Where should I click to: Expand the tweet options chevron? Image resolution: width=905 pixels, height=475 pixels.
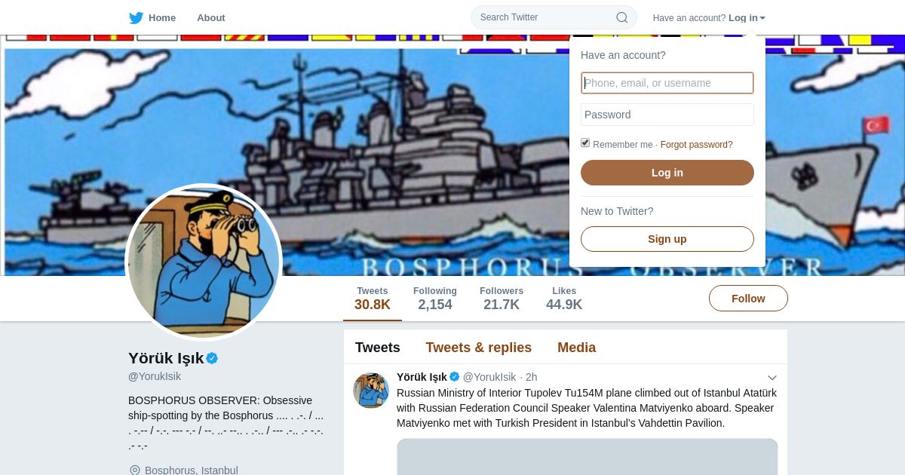click(772, 377)
